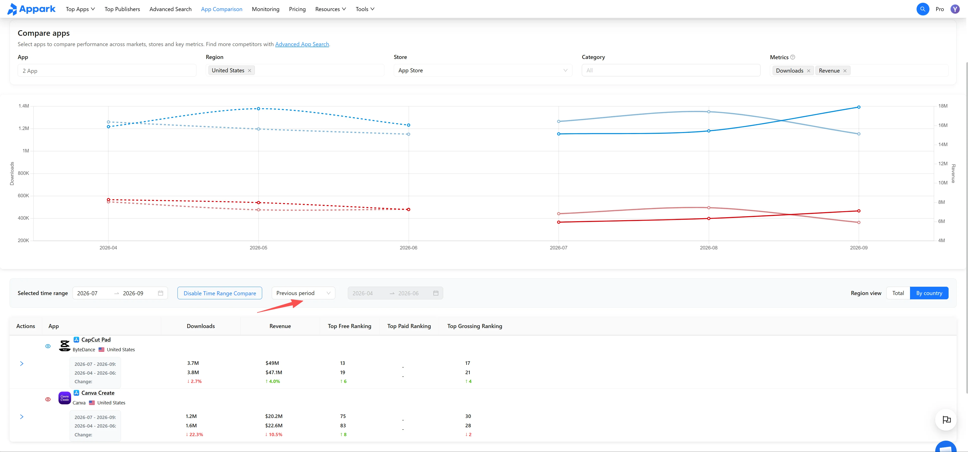The width and height of the screenshot is (968, 452).
Task: Switch region view to Total
Action: (x=898, y=293)
